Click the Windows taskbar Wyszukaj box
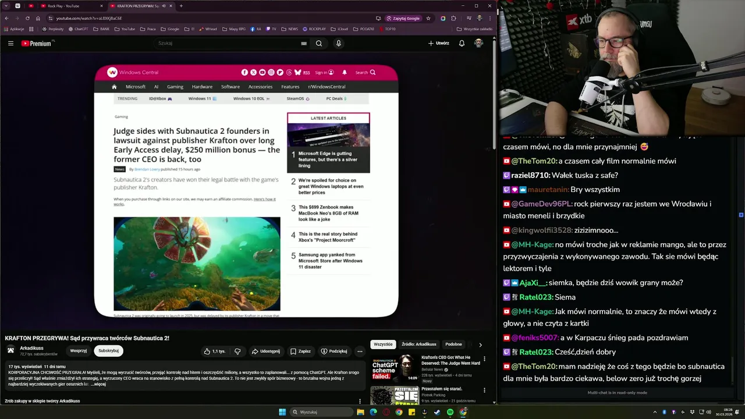This screenshot has width=745, height=419. click(x=322, y=412)
